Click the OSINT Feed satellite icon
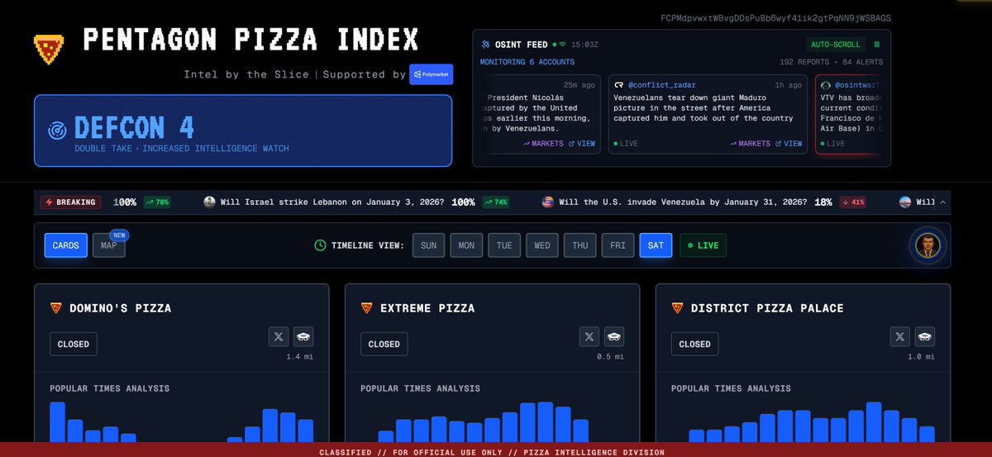The image size is (992, 457). coord(485,44)
